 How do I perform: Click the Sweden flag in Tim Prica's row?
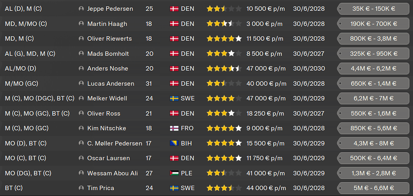pos(174,188)
